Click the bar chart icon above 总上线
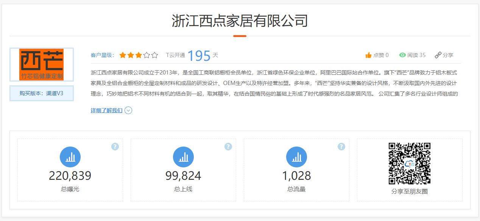Screen dimensions: 480x221 tap(183, 157)
